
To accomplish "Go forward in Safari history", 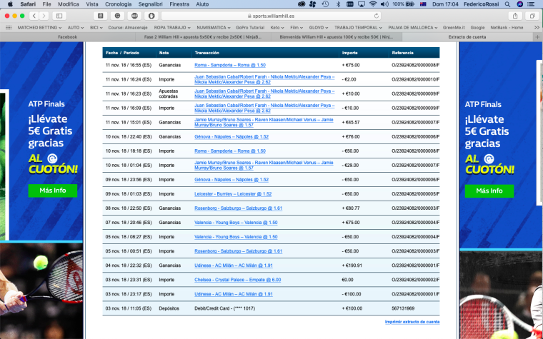I will (x=44, y=16).
